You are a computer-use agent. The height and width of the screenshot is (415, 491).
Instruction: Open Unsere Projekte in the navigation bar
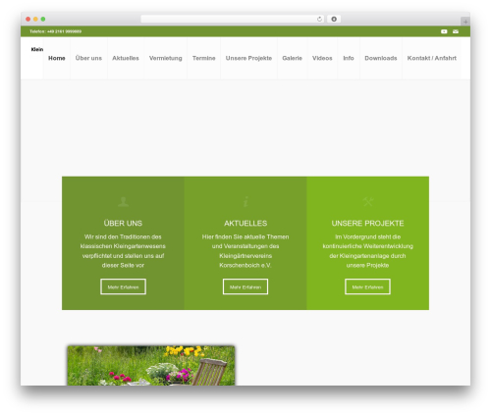click(248, 58)
